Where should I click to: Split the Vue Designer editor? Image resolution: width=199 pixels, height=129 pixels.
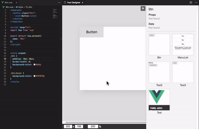pos(191,3)
